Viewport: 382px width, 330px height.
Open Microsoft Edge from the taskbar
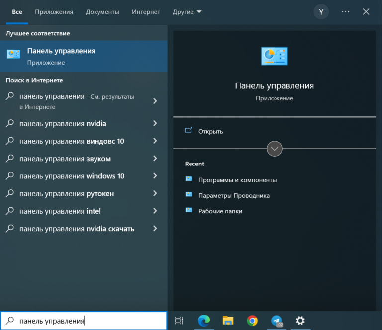204,321
